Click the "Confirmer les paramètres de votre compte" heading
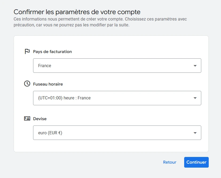This screenshot has height=178, width=221. point(77,12)
